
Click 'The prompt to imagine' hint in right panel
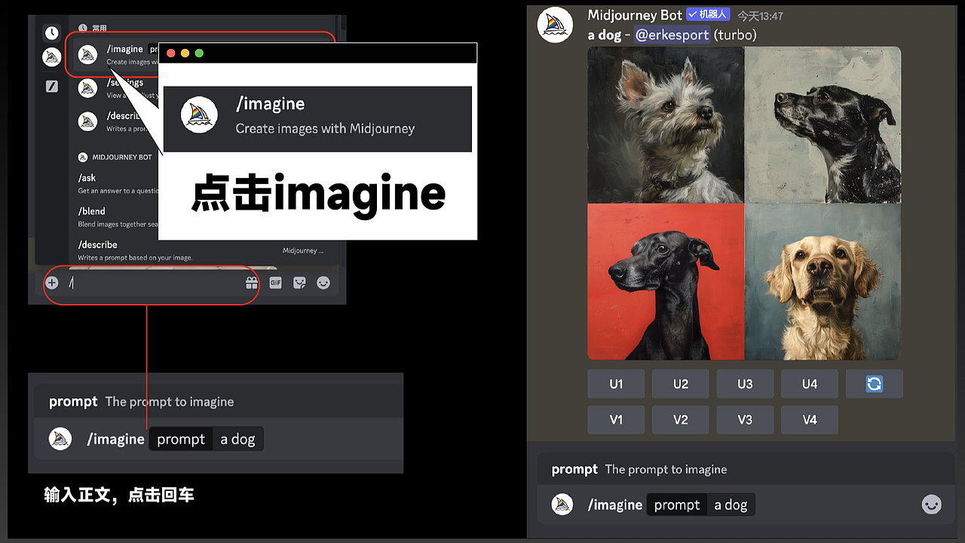pos(666,469)
